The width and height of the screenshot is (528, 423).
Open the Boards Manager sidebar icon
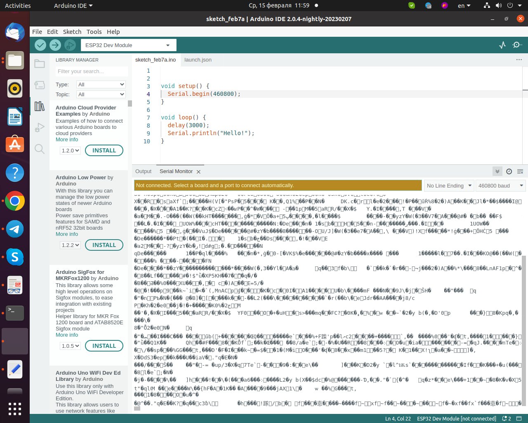[40, 85]
